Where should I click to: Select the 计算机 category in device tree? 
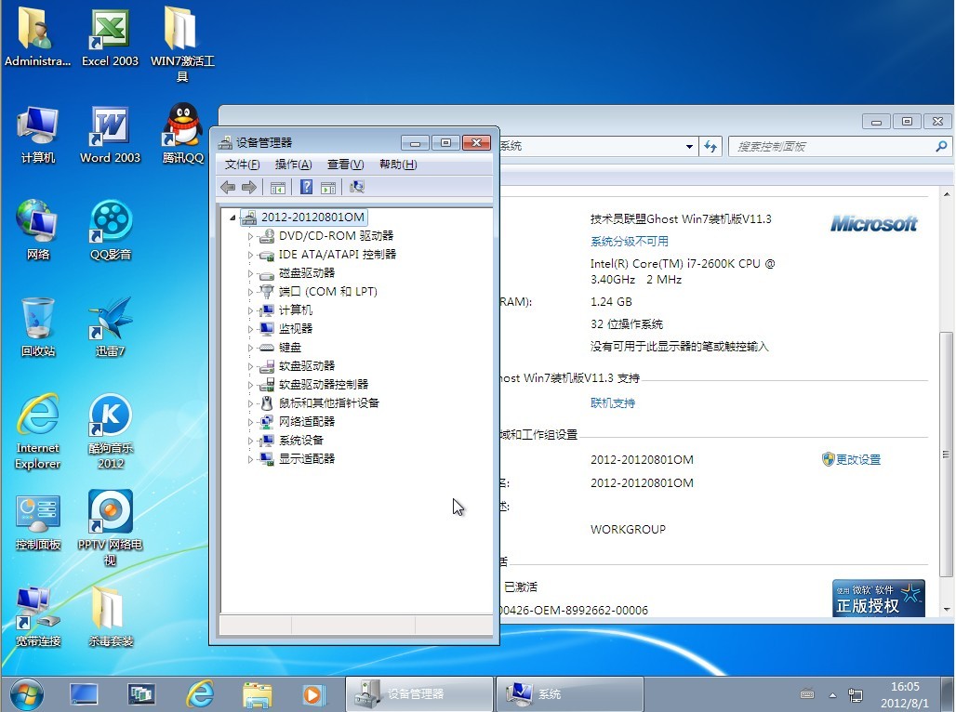pyautogui.click(x=295, y=310)
